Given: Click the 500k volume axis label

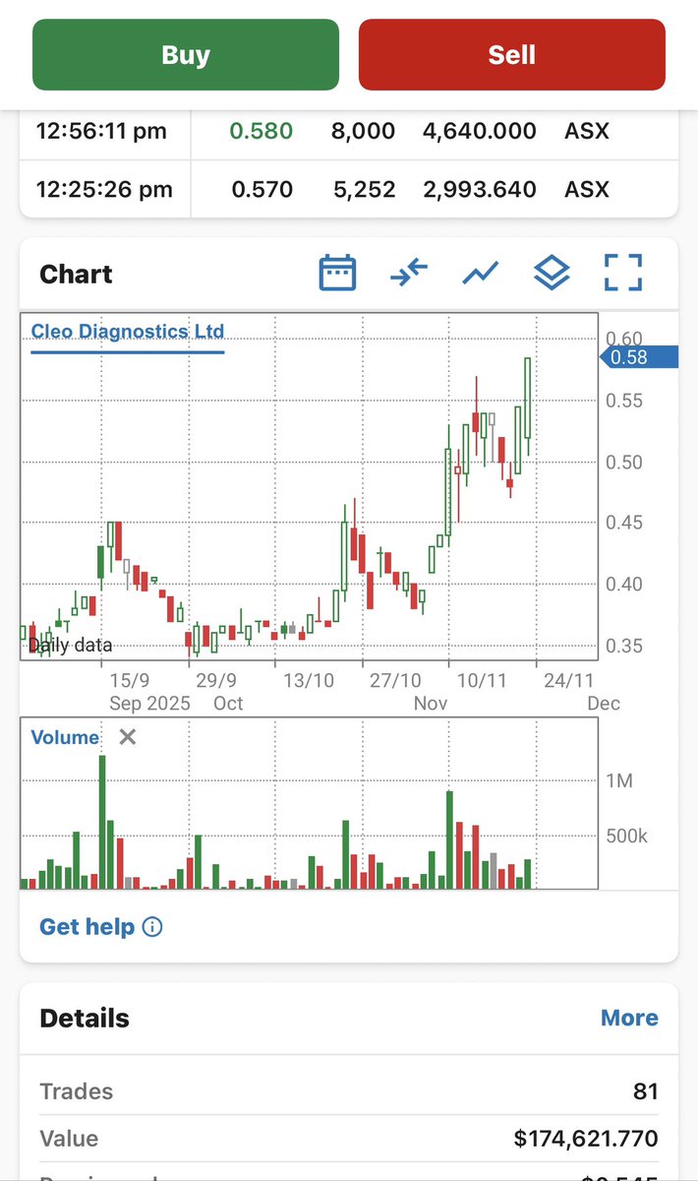Looking at the screenshot, I should [x=626, y=836].
